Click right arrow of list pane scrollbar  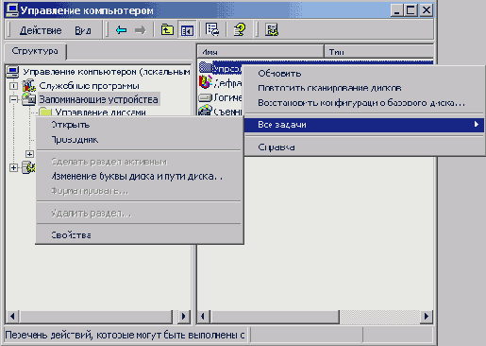[427, 316]
